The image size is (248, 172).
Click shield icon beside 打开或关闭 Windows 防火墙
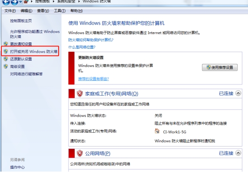point(6,51)
